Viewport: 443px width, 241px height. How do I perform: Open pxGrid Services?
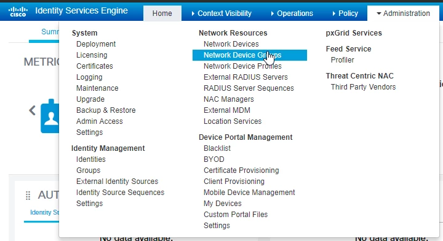click(354, 33)
